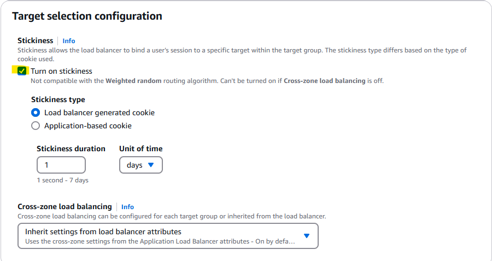Uncheck the Turn on stickiness checkbox
492x261 pixels.
pyautogui.click(x=22, y=71)
